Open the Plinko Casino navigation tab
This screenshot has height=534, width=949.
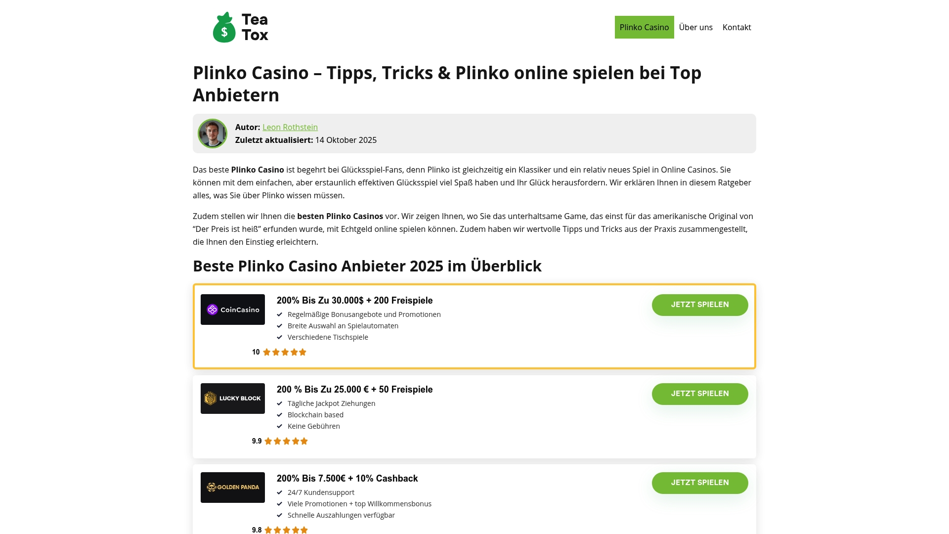point(644,27)
